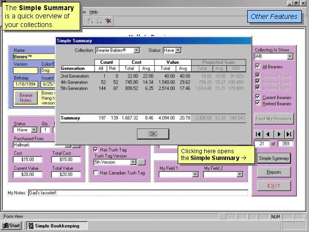Viewport: 309px width, 232px height.
Task: Go to the previous record
Action: 268,134
